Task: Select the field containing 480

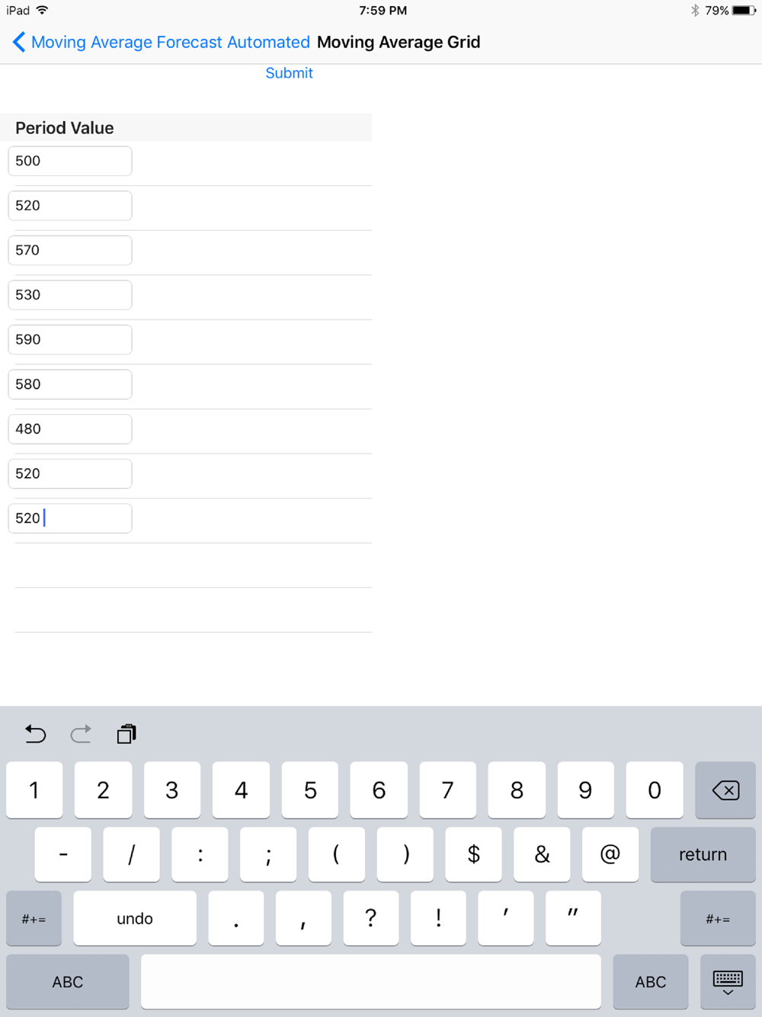Action: click(x=70, y=428)
